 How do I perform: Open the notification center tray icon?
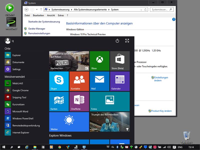pos(174,147)
